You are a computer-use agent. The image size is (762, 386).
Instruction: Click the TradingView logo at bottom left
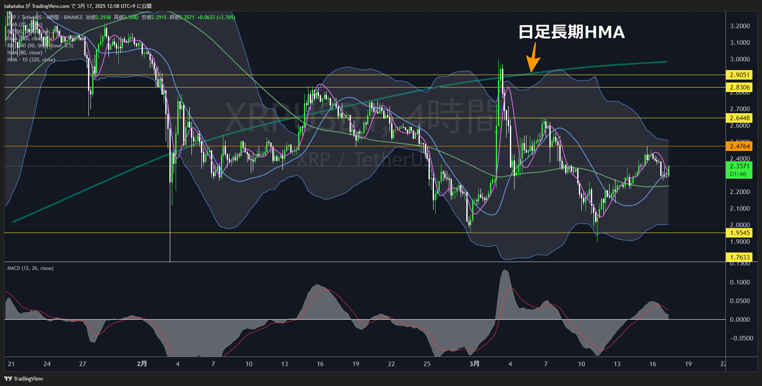point(24,379)
